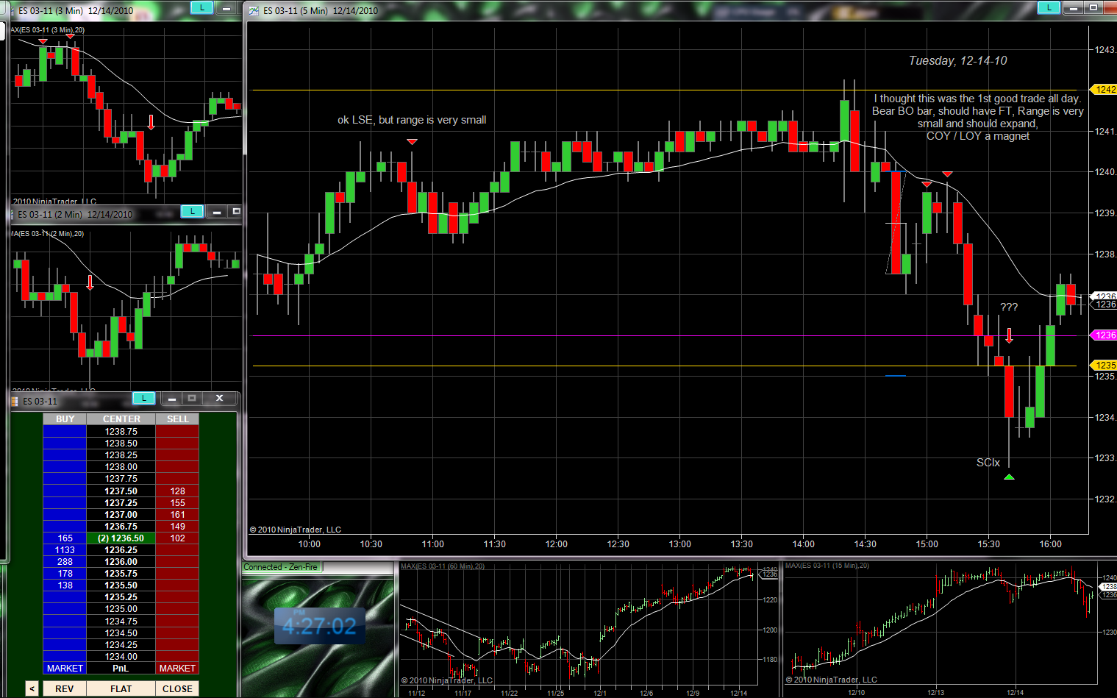Screen dimensions: 1117x698
Task: Click the 5 Min chart window title icon
Action: point(254,10)
